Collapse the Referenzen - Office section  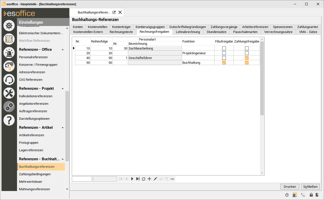63,49
